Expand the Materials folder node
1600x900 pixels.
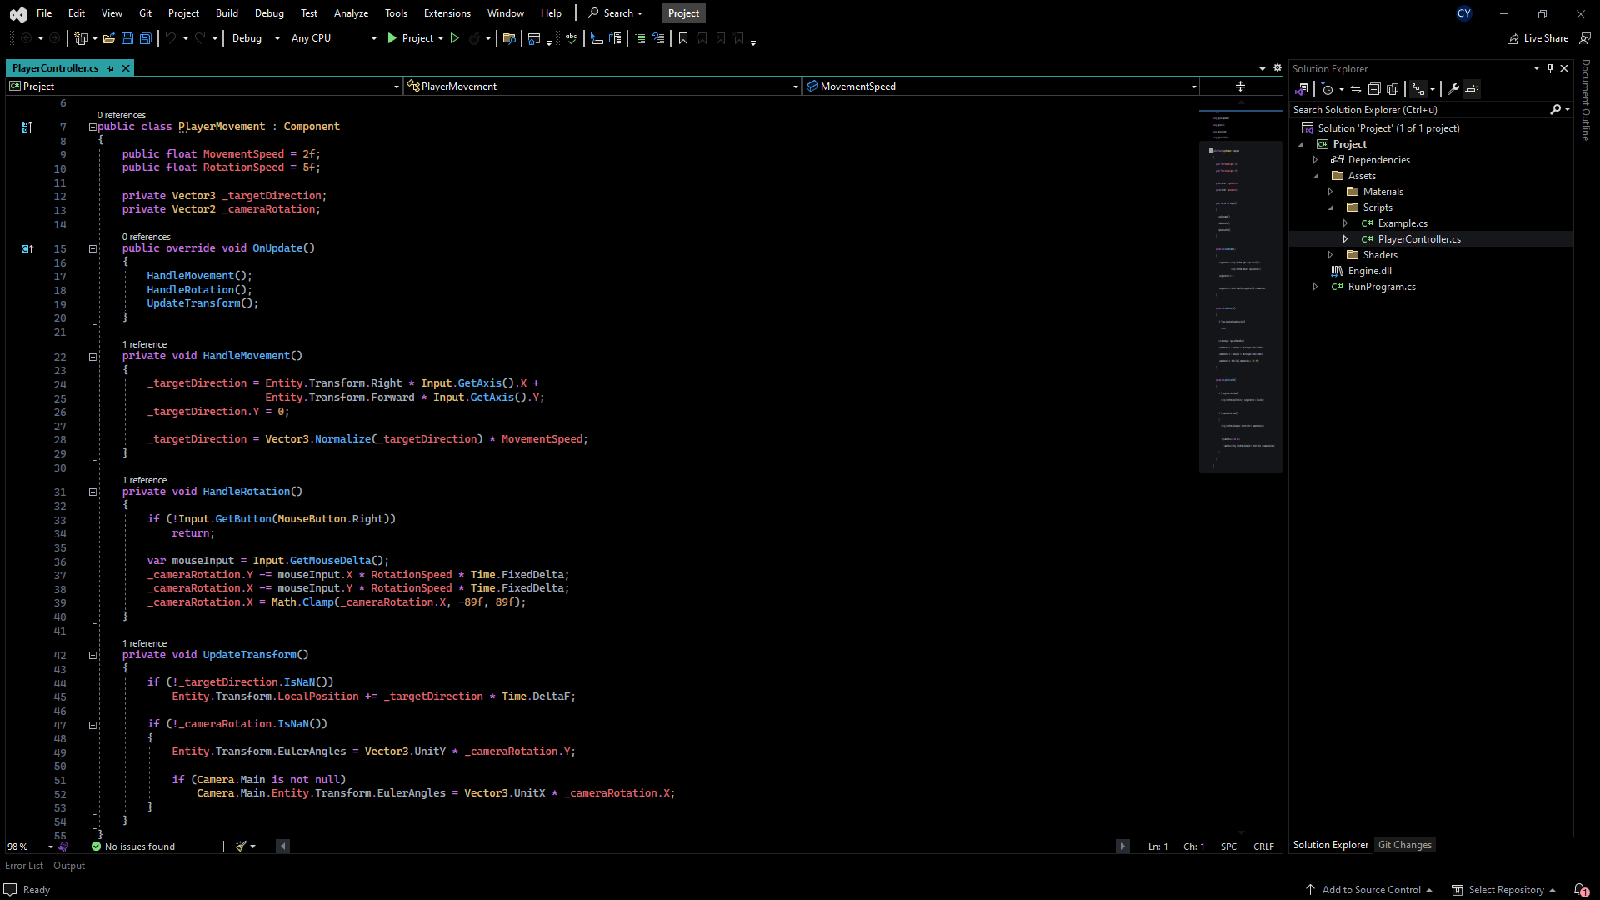coord(1331,192)
